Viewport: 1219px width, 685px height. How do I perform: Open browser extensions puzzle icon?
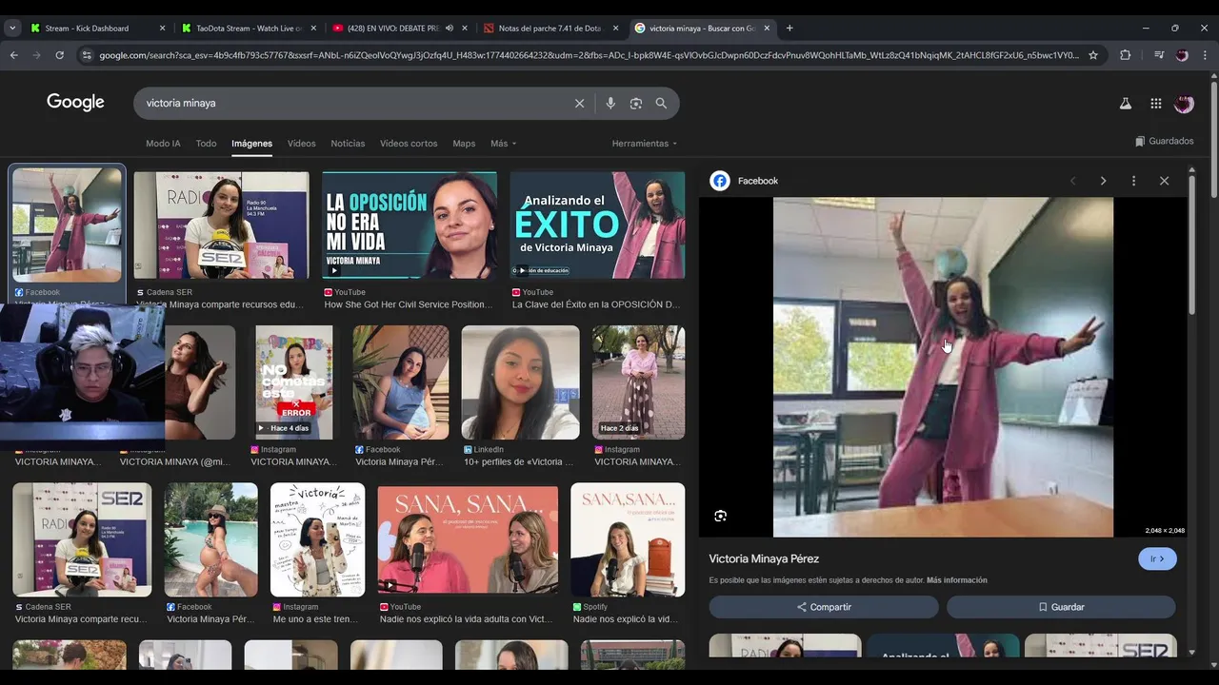coord(1125,55)
